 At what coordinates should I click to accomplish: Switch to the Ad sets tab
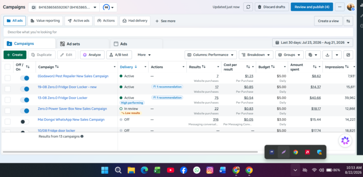[x=83, y=44]
